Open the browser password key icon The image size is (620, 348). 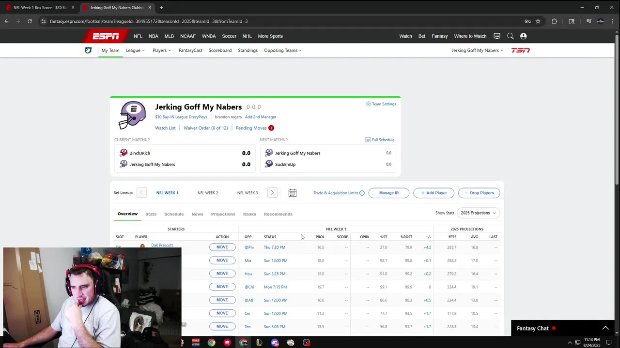coord(527,21)
